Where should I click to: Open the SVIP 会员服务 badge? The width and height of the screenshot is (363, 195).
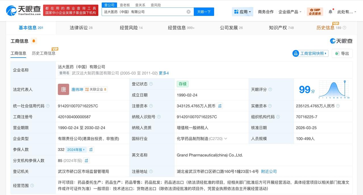[x=315, y=11]
